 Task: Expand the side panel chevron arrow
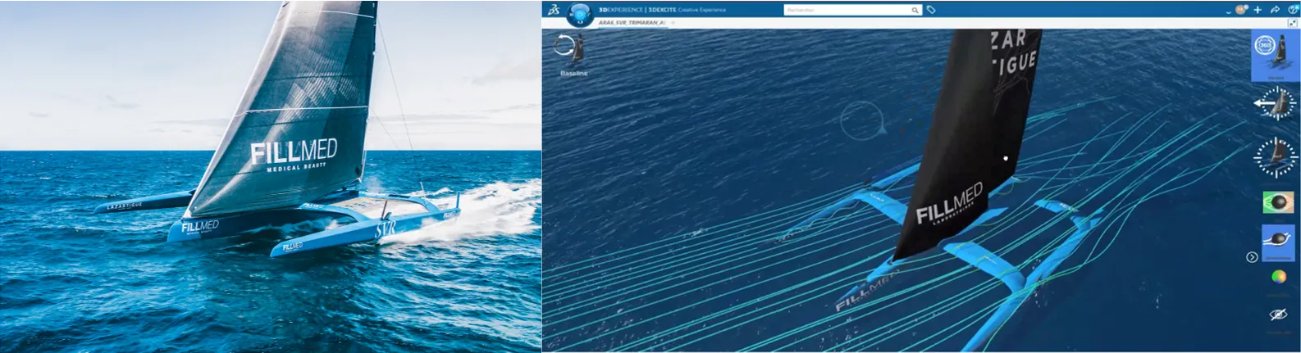1252,257
